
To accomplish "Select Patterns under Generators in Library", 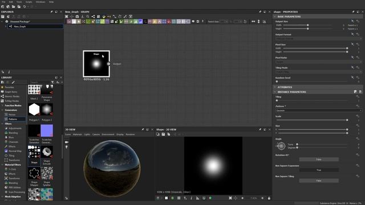I will coord(13,119).
